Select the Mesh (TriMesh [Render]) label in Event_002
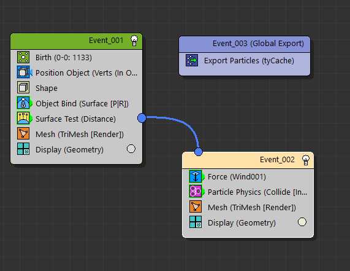Viewport: 350px width, 271px height. click(252, 208)
